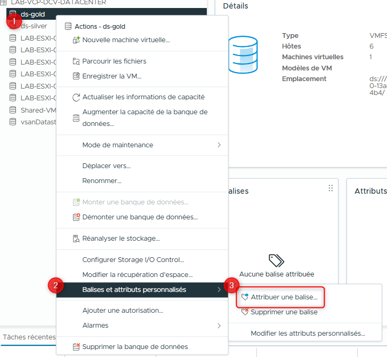The width and height of the screenshot is (387, 357).
Task: Select the Shared-VM datastore icon
Action: click(x=13, y=110)
